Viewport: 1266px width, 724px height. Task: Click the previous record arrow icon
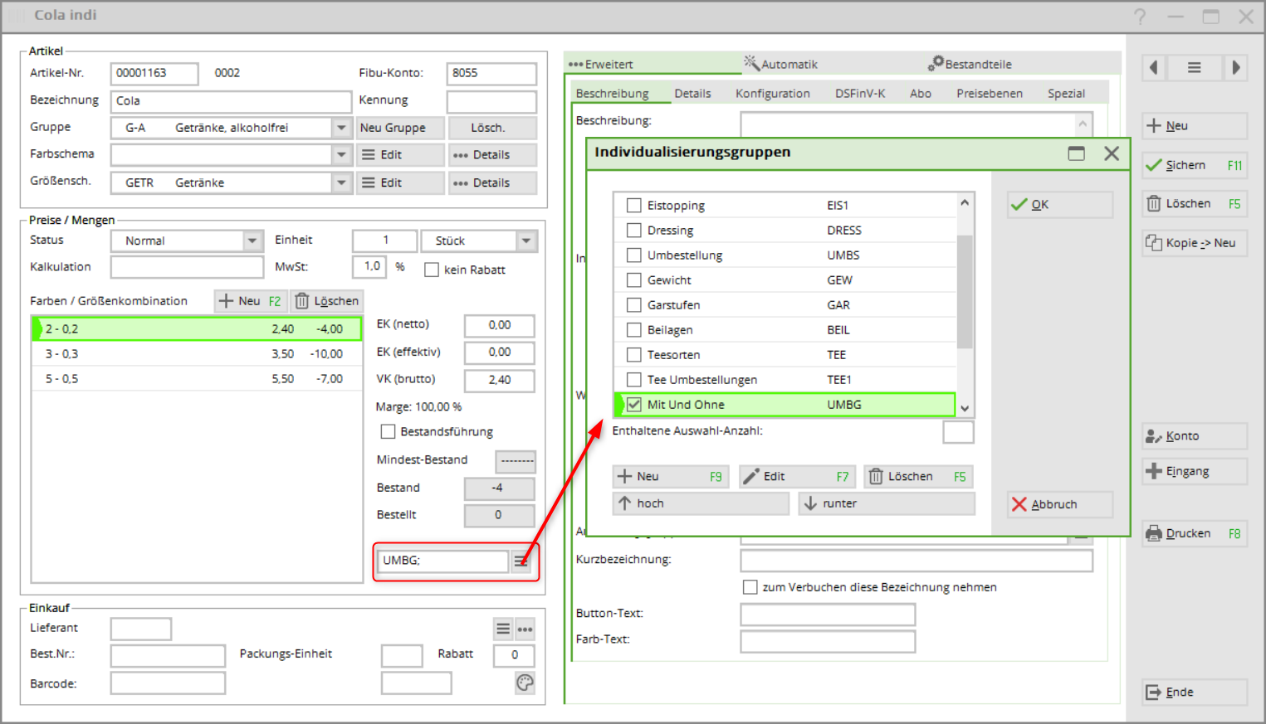[x=1153, y=68]
